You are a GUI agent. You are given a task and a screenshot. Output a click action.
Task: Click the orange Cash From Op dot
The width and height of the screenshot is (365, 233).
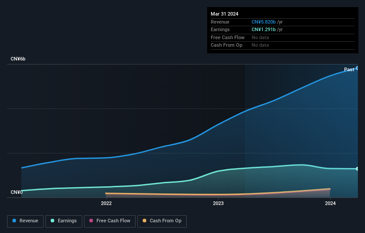click(x=144, y=221)
